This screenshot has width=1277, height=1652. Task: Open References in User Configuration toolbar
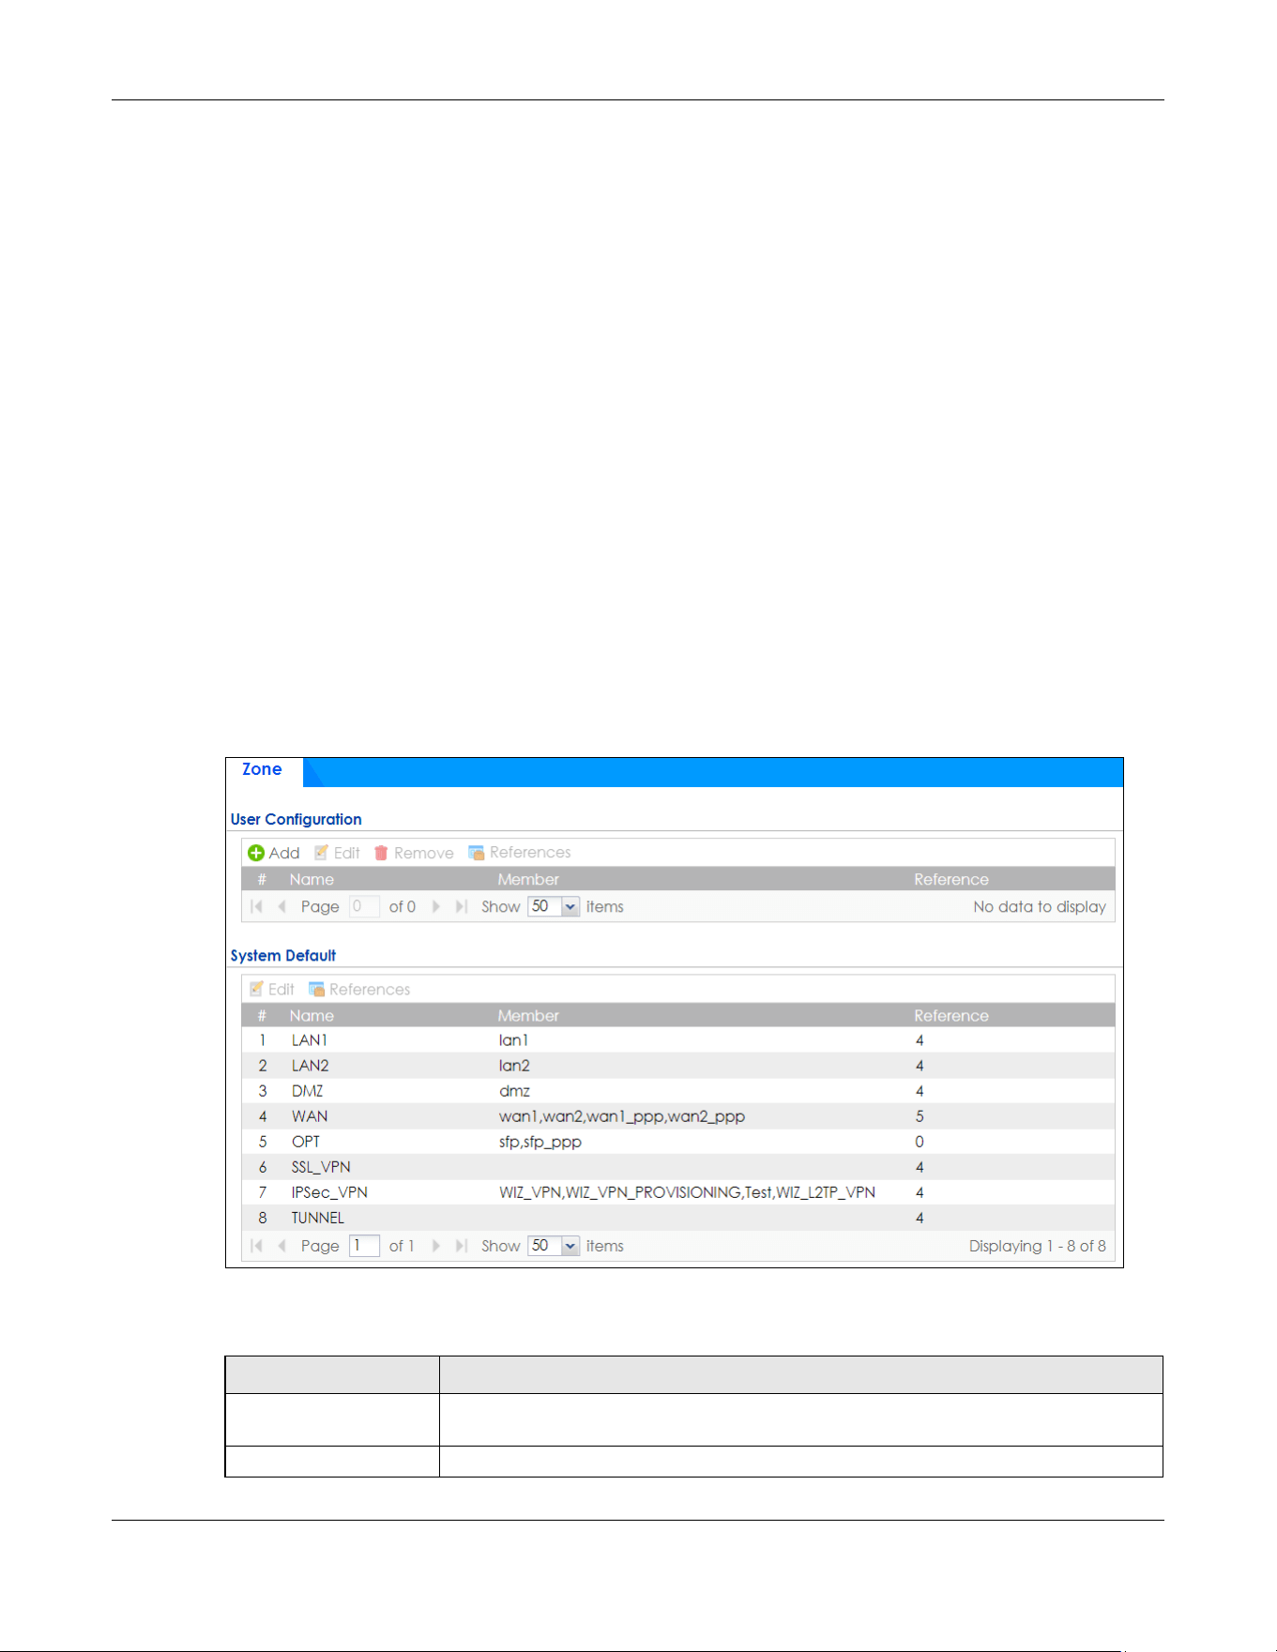(519, 853)
